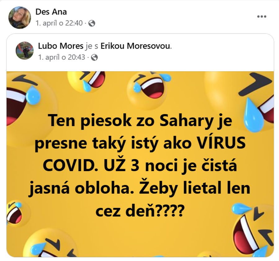Open the Erikou Moresovou tagged profile link
Image resolution: width=279 pixels, height=261 pixels.
(135, 46)
